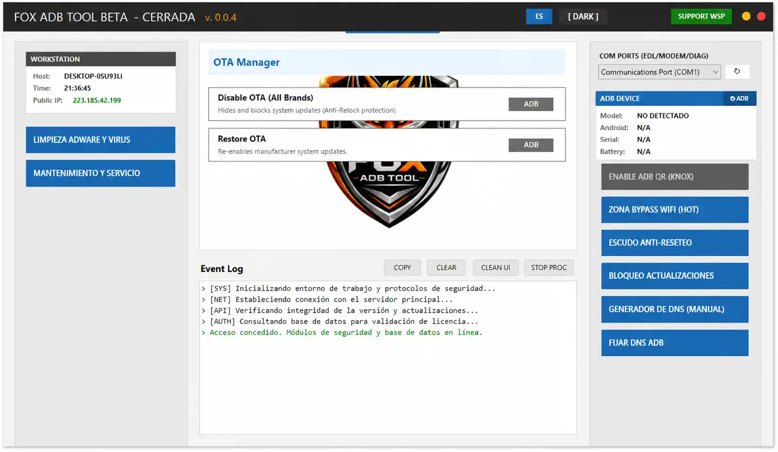This screenshot has width=778, height=452.
Task: Click the [SYS] Inicializando log line
Action: click(348, 289)
